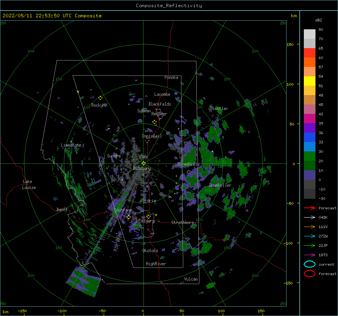The image size is (338, 316).
Task: Click the Limestone label
Action: click(71, 145)
